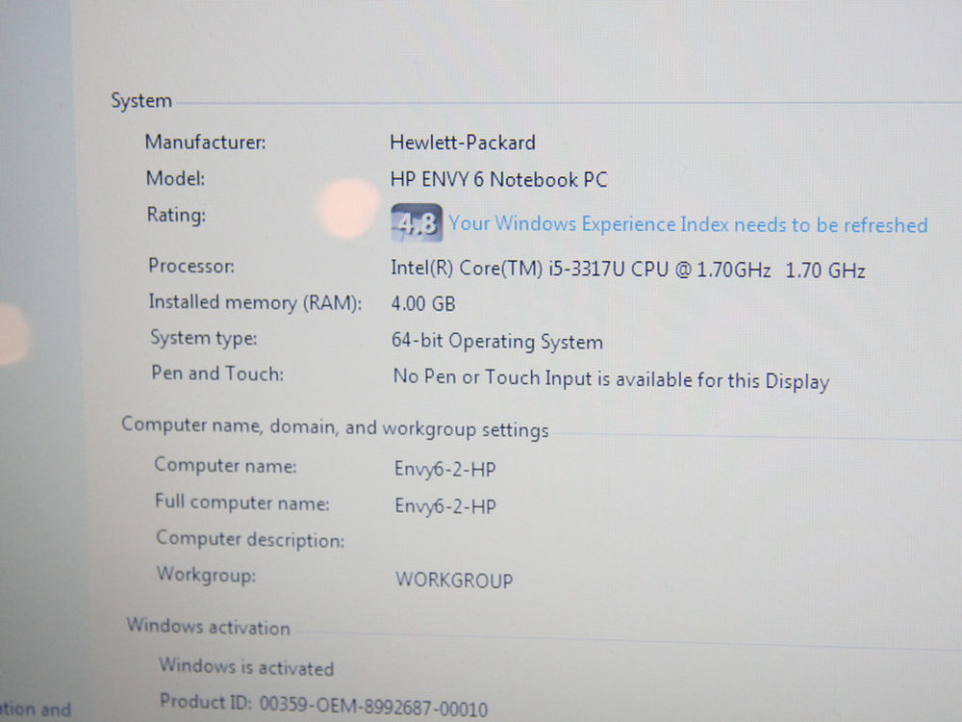Click the Processor label
This screenshot has height=722, width=962.
191,266
